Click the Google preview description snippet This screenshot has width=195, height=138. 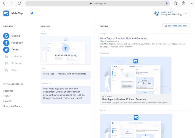(143, 45)
